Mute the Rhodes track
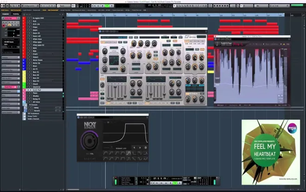Image resolution: width=306 pixels, height=192 pixels. (28, 96)
